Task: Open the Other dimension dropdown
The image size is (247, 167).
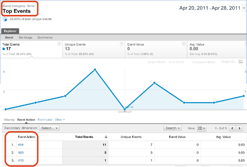Action: click(x=60, y=120)
